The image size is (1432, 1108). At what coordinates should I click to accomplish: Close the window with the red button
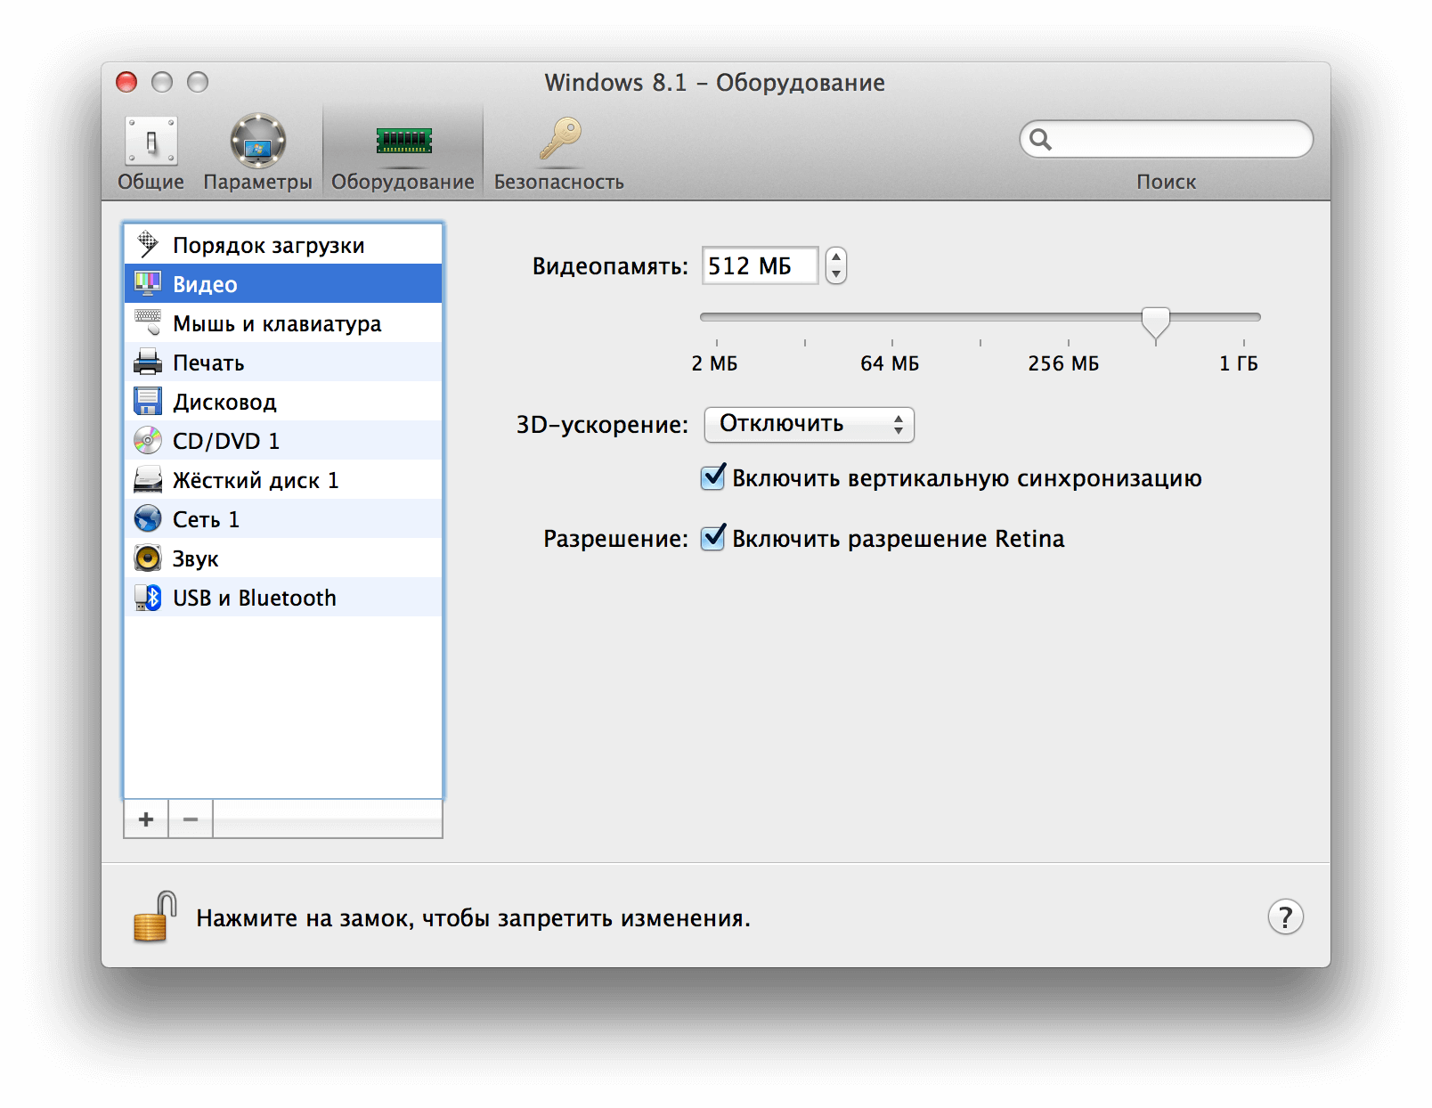[x=126, y=82]
